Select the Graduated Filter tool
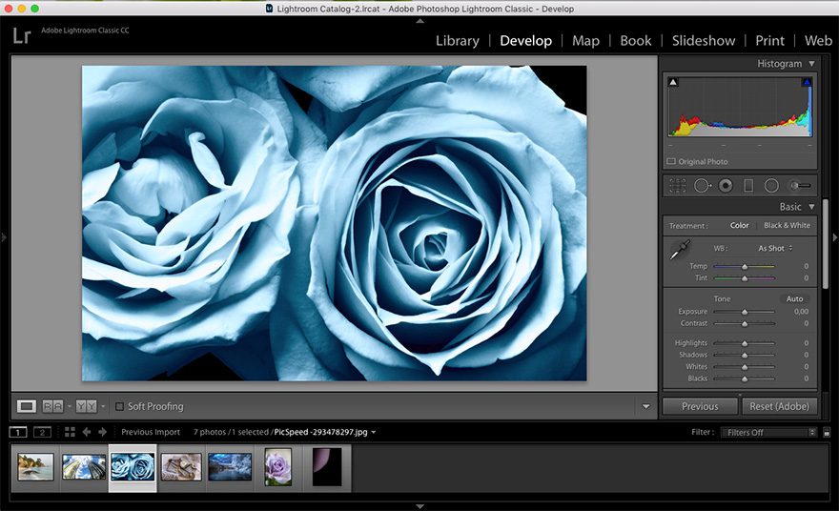This screenshot has height=511, width=839. tap(748, 186)
